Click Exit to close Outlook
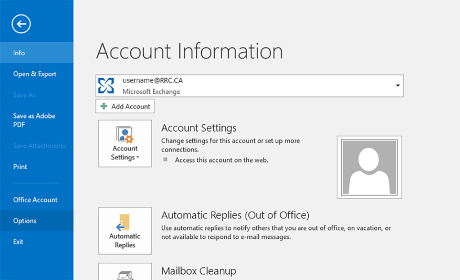 [x=18, y=242]
